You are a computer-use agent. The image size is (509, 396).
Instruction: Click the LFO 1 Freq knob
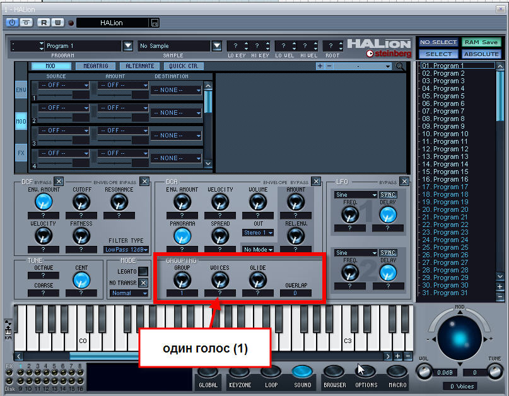click(350, 215)
